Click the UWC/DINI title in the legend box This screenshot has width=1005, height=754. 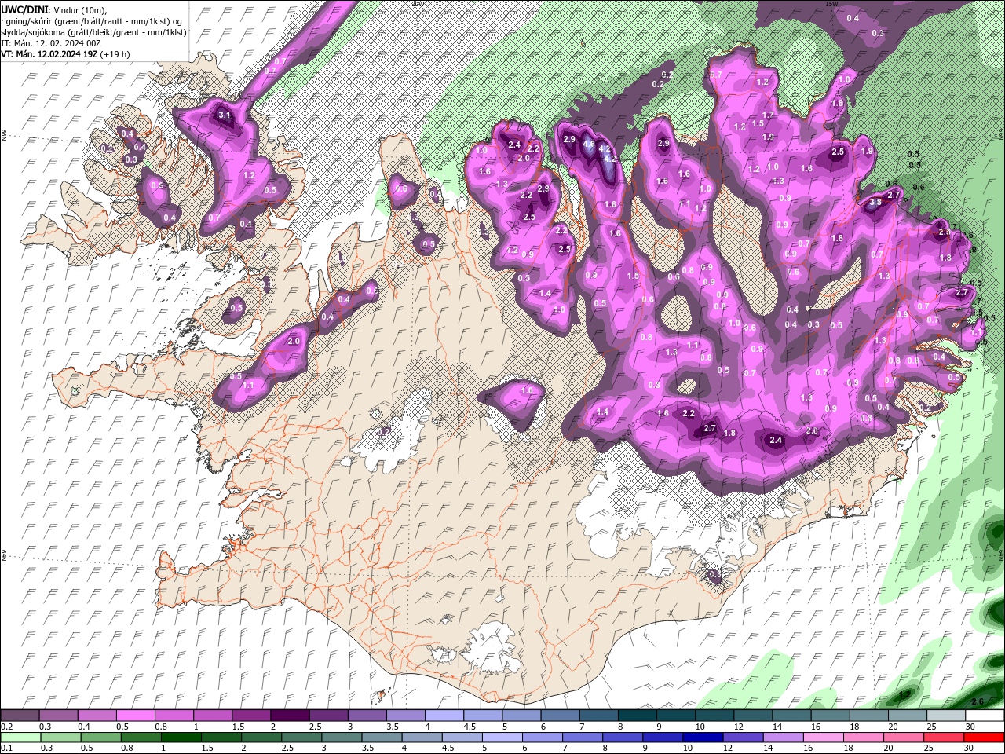coord(25,9)
